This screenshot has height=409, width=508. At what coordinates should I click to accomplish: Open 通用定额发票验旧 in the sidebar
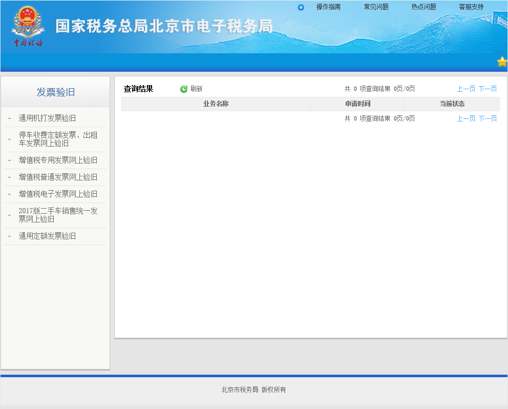tap(47, 236)
